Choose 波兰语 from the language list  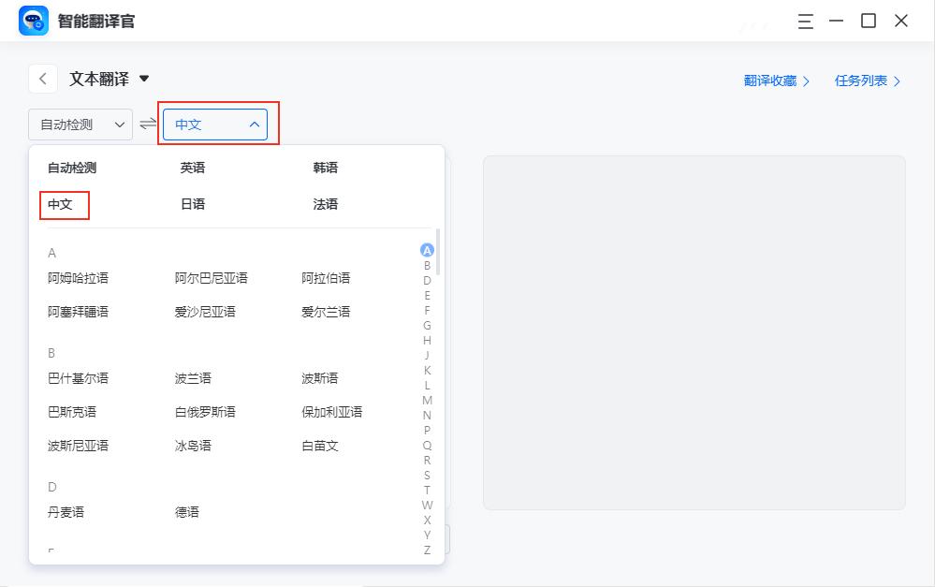tap(192, 377)
